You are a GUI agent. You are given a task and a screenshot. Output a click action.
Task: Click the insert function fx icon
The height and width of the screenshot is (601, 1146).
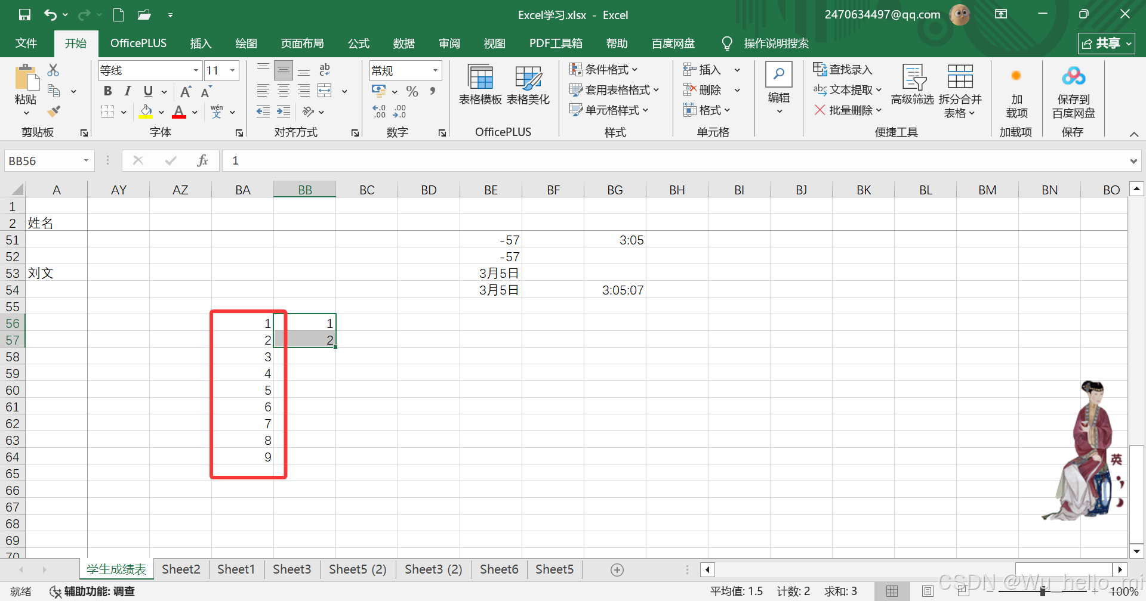(x=202, y=160)
